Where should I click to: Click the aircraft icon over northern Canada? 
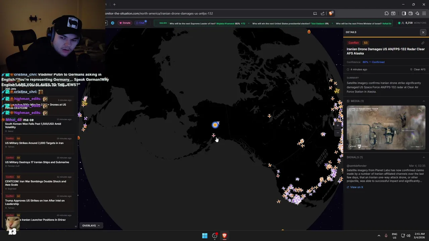point(269,116)
